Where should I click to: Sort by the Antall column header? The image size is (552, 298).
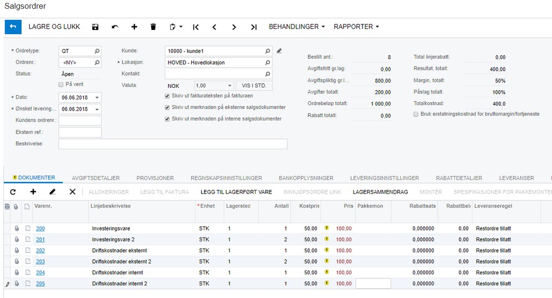282,206
